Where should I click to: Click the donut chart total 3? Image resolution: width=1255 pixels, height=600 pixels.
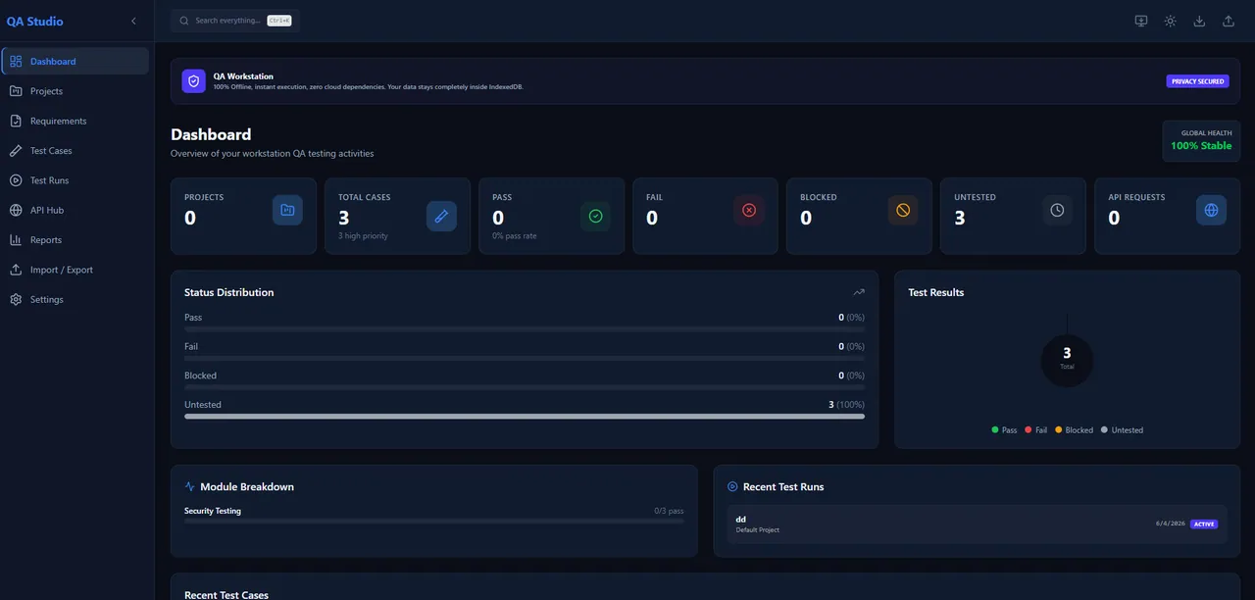(x=1067, y=359)
